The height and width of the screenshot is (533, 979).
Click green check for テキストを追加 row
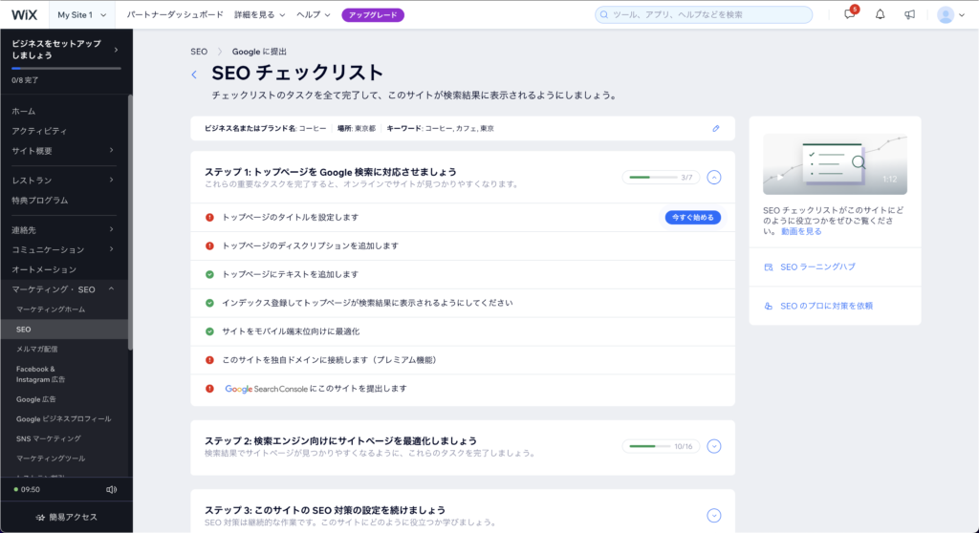pos(209,274)
